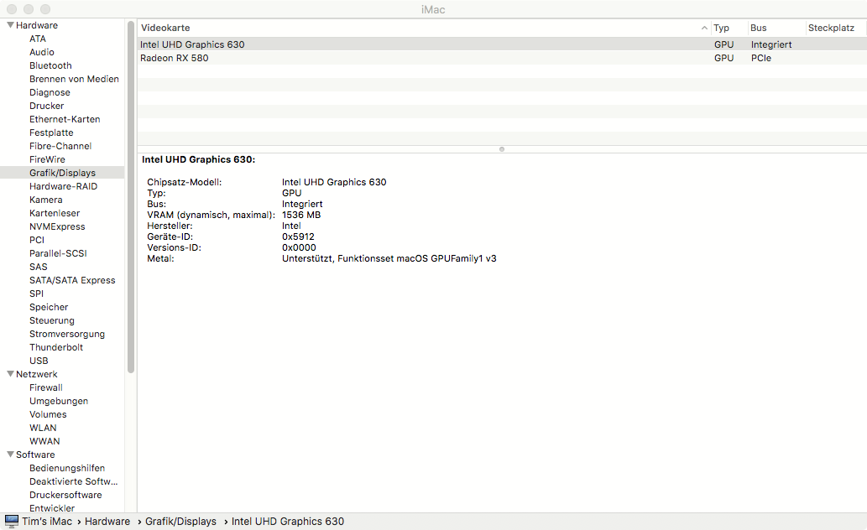The image size is (867, 530).
Task: Click the Versions-ID value 0x0000
Action: point(299,247)
